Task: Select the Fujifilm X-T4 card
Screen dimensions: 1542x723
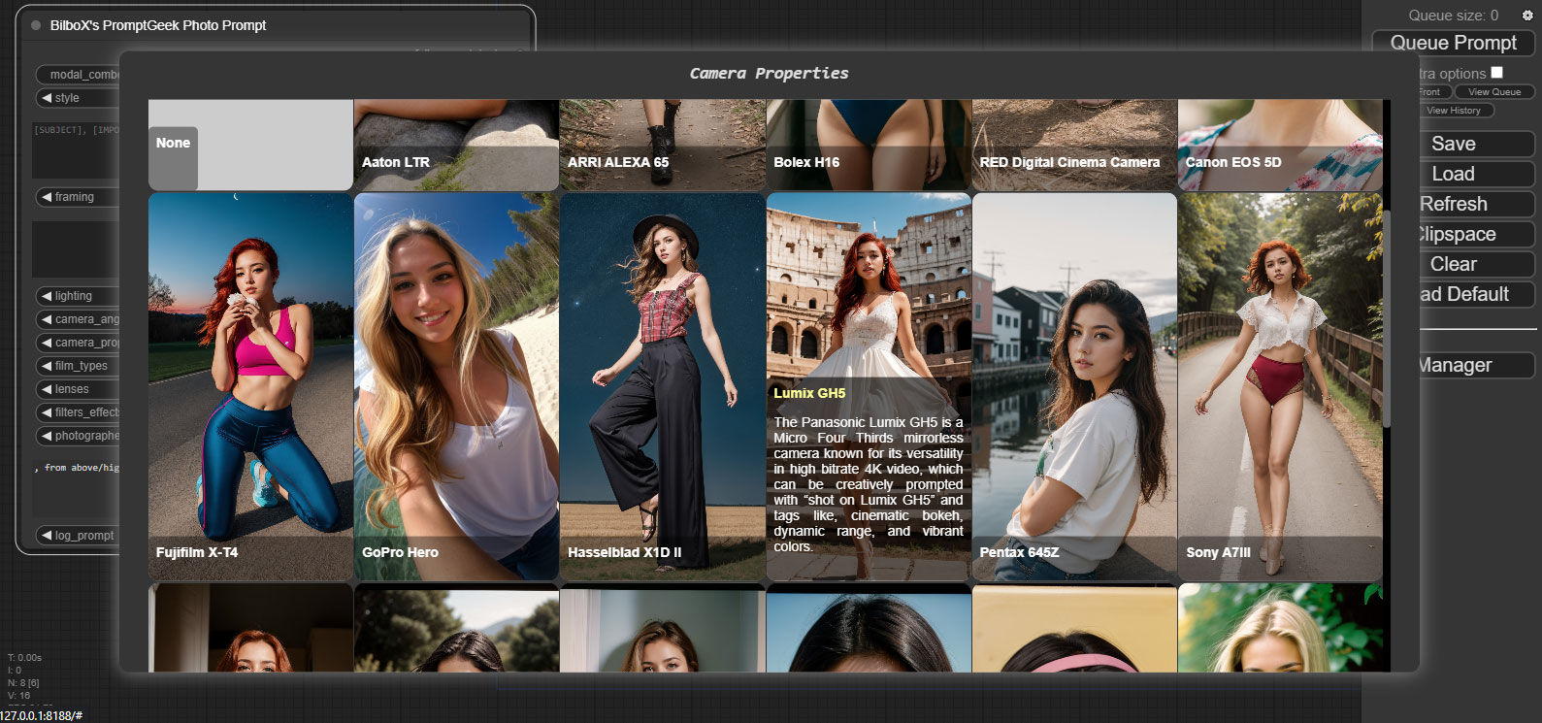Action: click(x=250, y=387)
